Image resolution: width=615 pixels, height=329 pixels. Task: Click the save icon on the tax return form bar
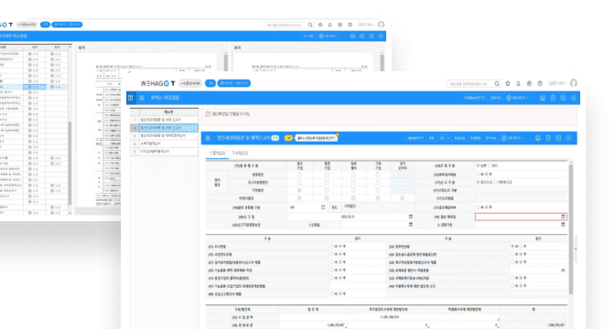coord(558,138)
